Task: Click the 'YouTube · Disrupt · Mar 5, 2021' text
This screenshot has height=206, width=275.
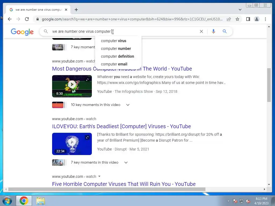Action: (123, 149)
